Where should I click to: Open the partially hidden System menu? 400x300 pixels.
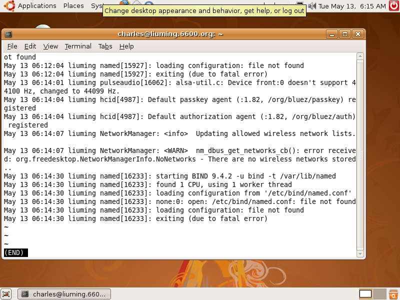click(96, 5)
